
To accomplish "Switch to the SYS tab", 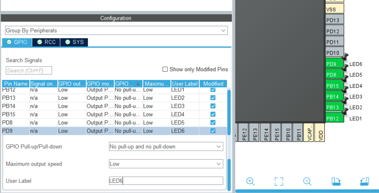I will click(74, 42).
